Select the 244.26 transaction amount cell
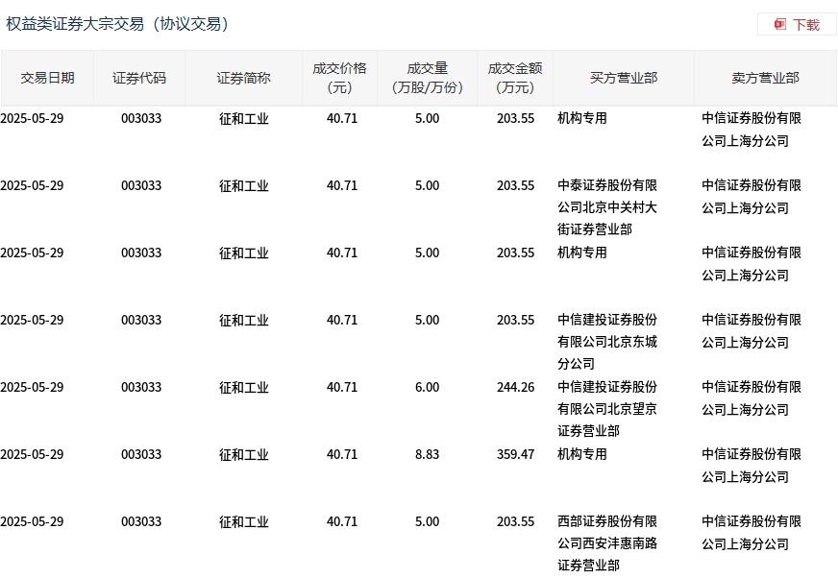This screenshot has width=838, height=578. pyautogui.click(x=515, y=387)
